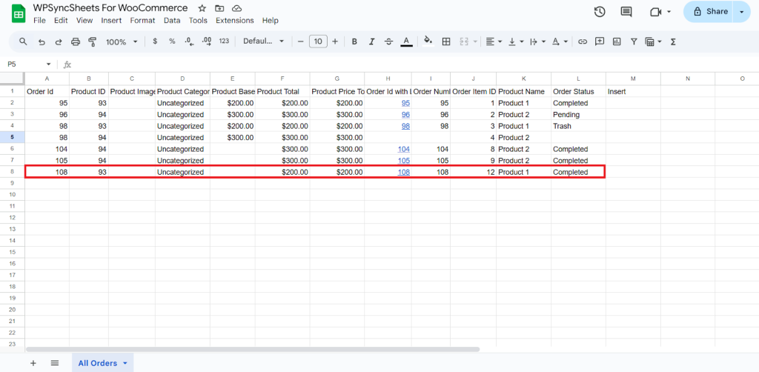The width and height of the screenshot is (759, 372).
Task: Open the Google Sheets home icon
Action: [x=19, y=14]
